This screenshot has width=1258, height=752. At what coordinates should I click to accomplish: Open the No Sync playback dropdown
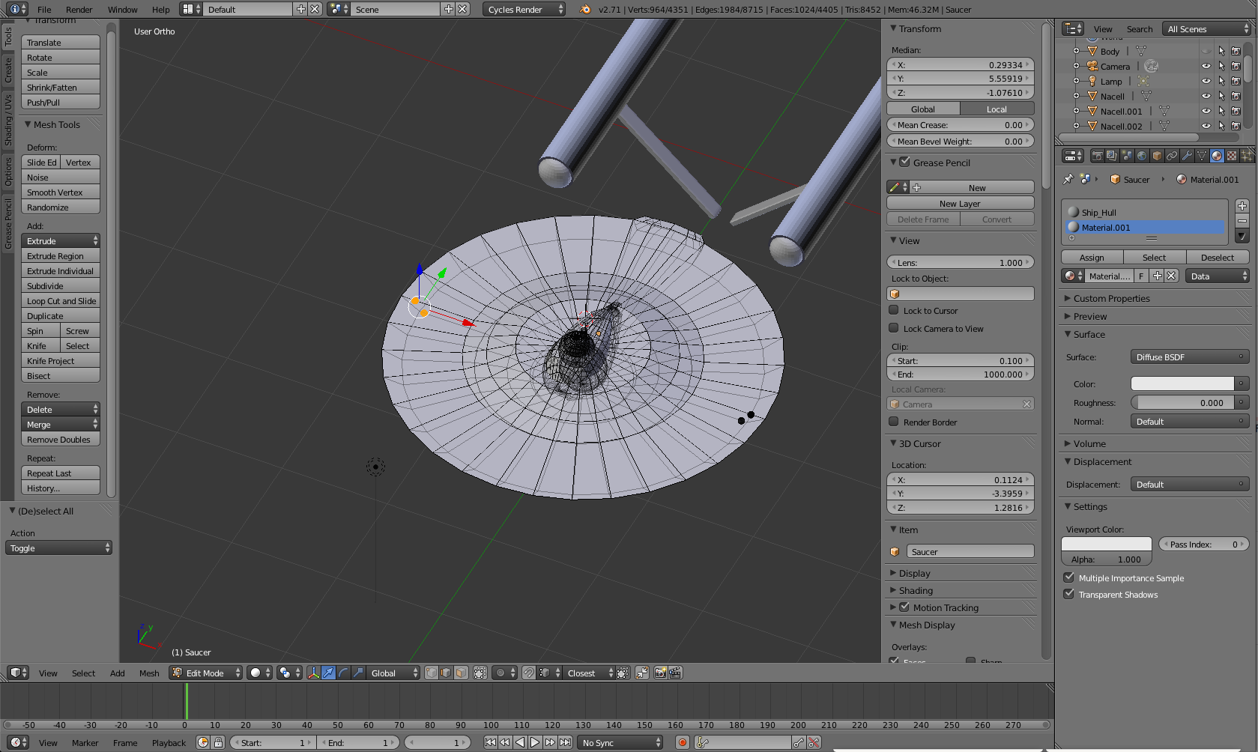click(621, 742)
